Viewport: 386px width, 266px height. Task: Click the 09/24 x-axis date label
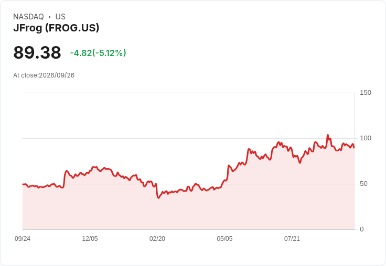pyautogui.click(x=23, y=238)
